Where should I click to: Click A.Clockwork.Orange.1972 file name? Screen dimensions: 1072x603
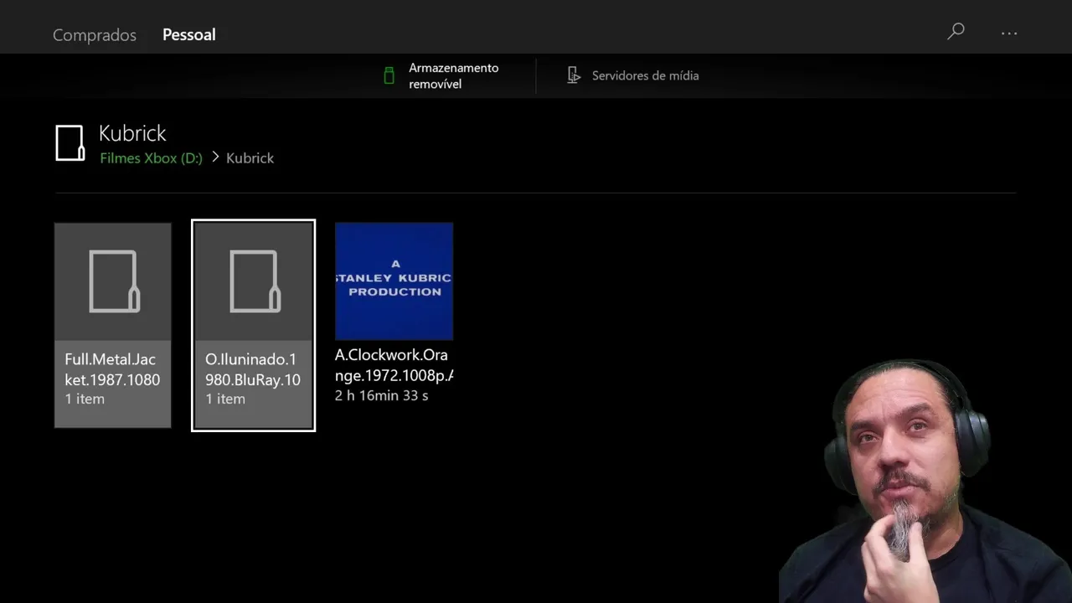pyautogui.click(x=394, y=365)
